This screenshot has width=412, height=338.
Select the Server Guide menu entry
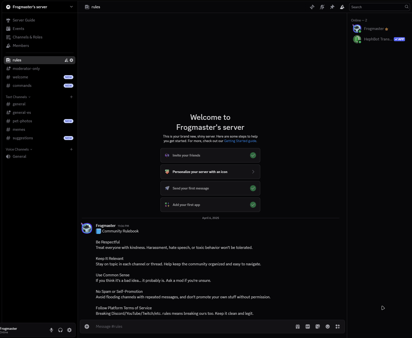24,20
